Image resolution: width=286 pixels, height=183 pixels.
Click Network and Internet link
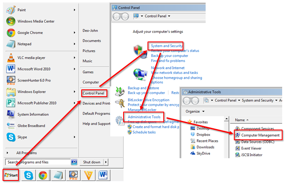coord(168,68)
